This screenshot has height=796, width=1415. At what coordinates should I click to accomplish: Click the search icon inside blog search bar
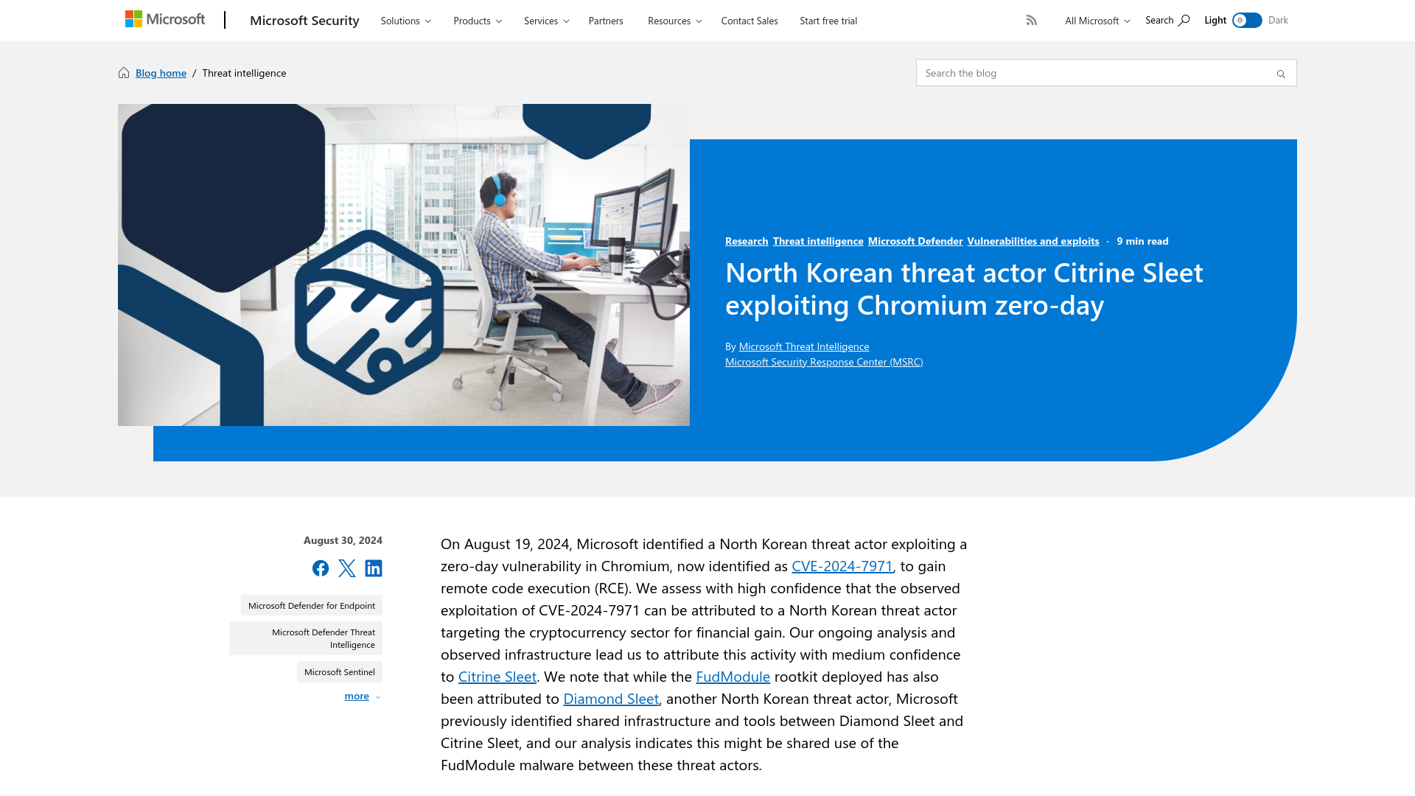click(x=1281, y=73)
